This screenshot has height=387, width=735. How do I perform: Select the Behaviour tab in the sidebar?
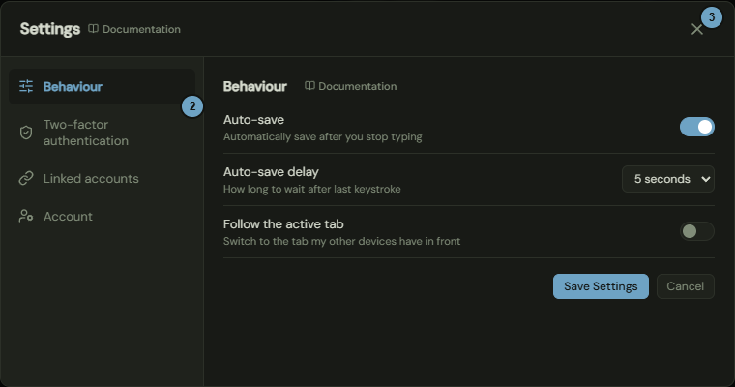pos(102,86)
